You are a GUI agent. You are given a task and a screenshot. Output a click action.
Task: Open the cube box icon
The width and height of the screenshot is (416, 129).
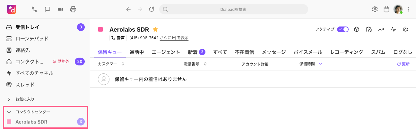(356, 29)
